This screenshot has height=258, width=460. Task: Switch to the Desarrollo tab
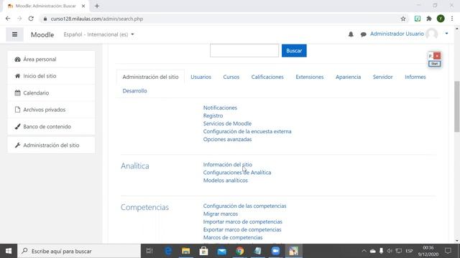coord(134,91)
